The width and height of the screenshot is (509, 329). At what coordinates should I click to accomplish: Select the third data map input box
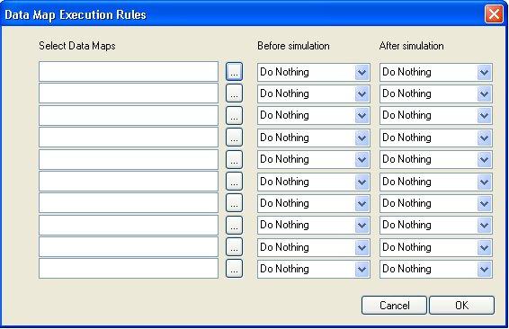point(129,115)
